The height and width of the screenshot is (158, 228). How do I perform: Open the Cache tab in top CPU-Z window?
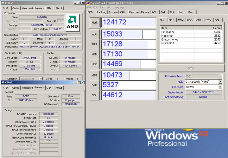(16, 8)
